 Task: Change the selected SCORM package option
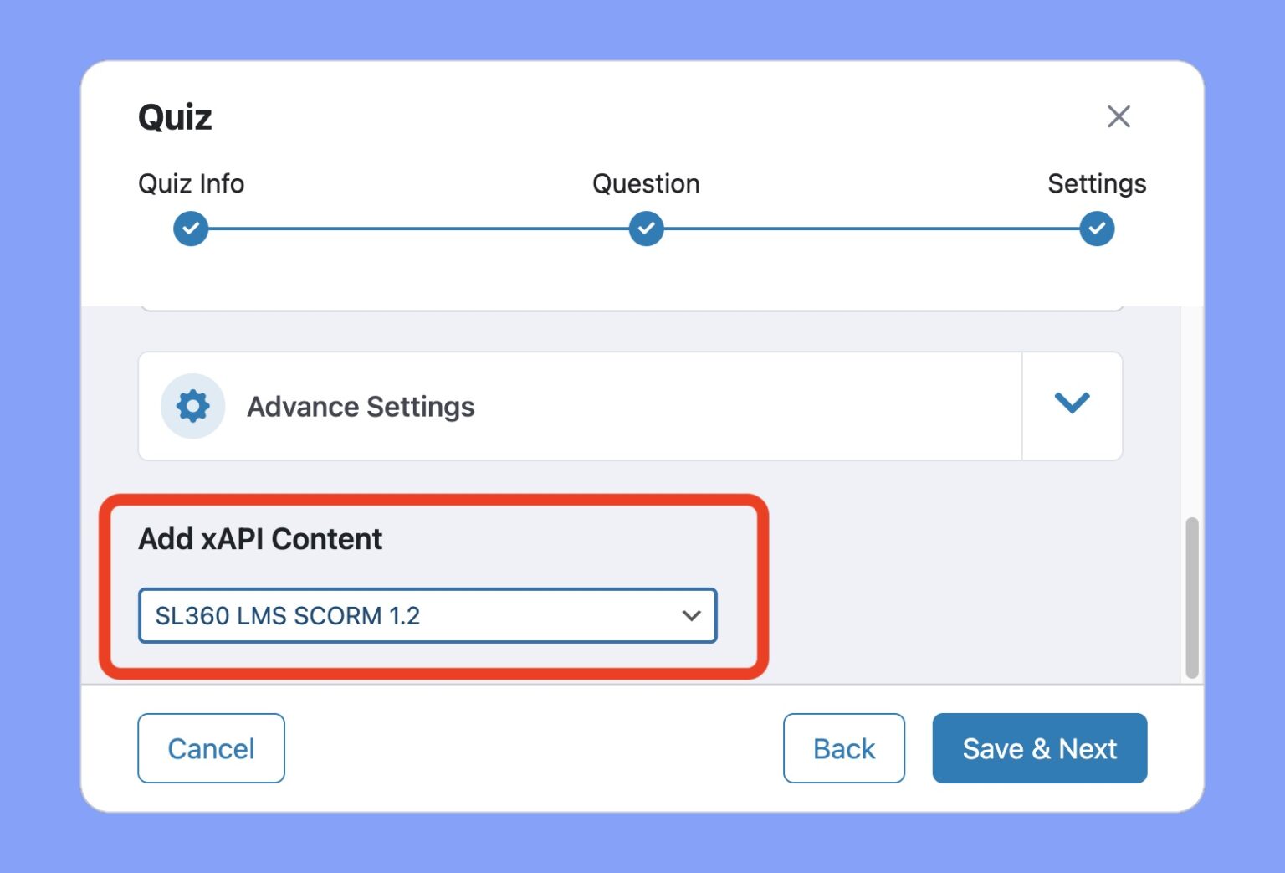pyautogui.click(x=427, y=615)
